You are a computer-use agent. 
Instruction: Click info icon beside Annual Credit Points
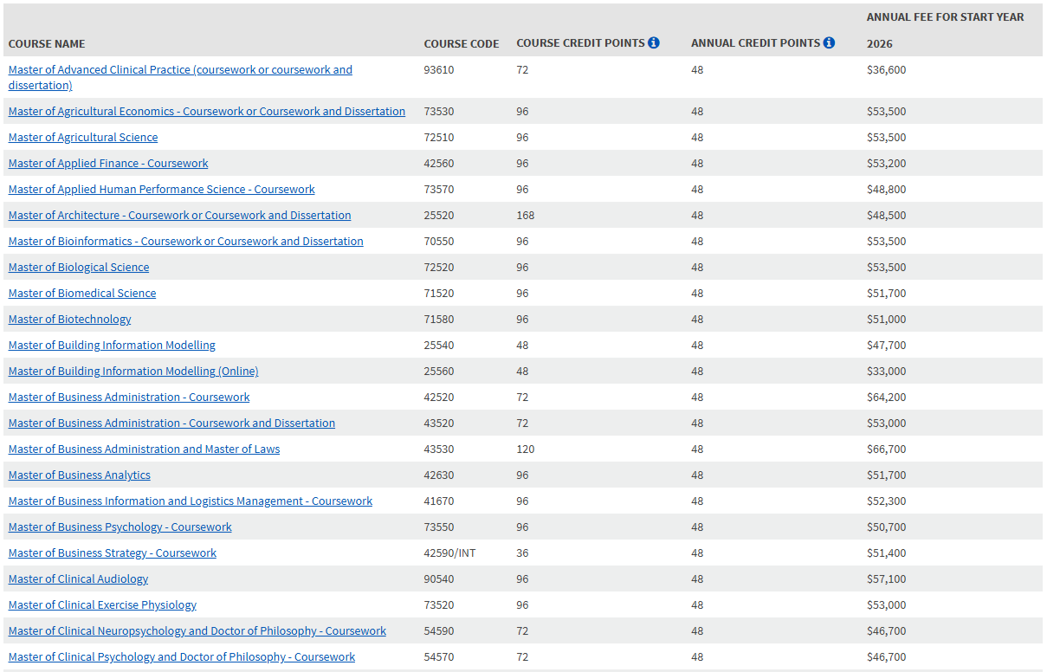829,43
